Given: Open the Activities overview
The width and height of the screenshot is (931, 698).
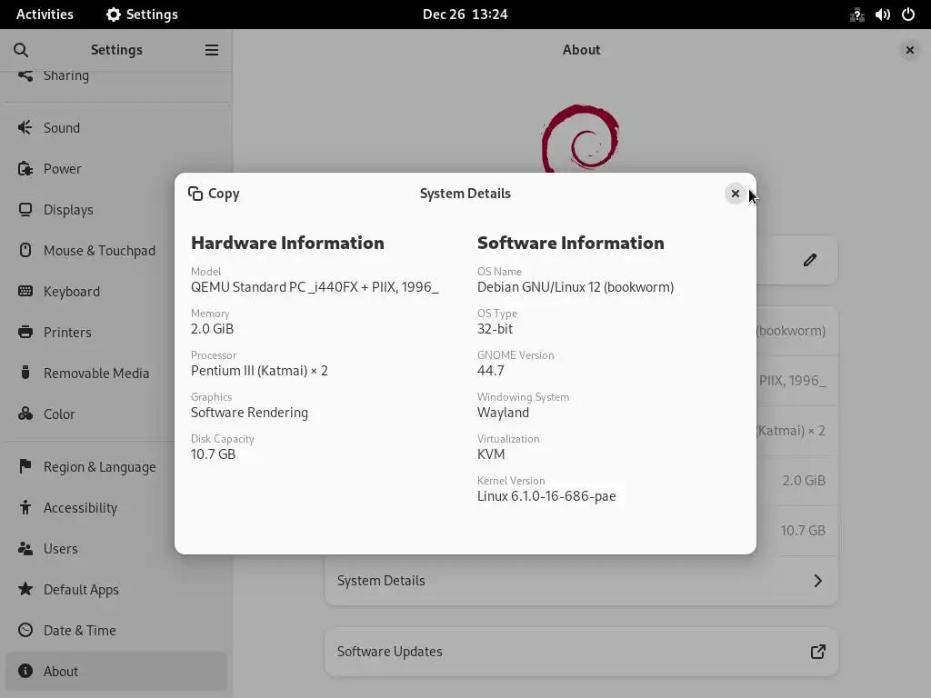Looking at the screenshot, I should [x=45, y=15].
